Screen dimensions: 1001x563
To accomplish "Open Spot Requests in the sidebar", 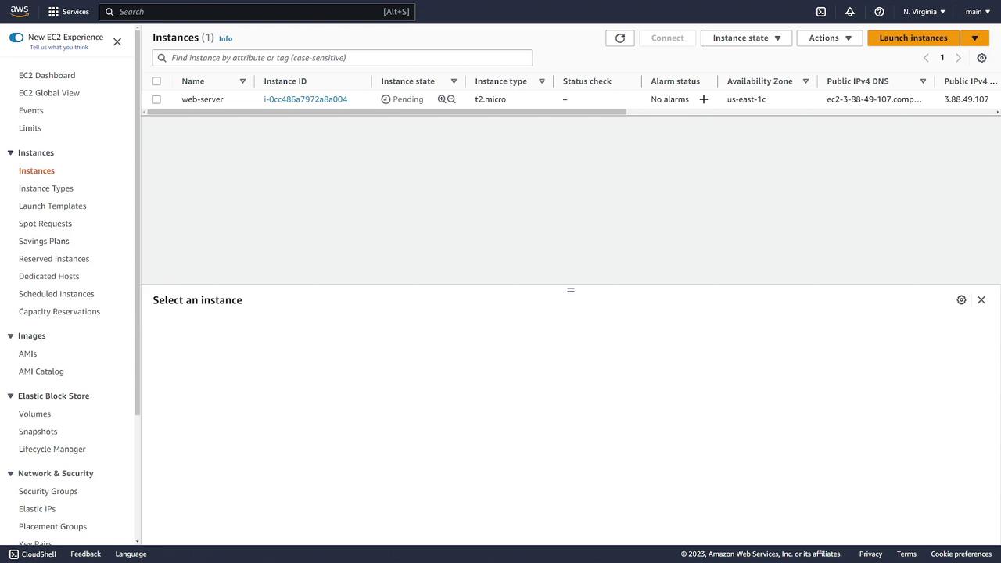I will tap(45, 224).
